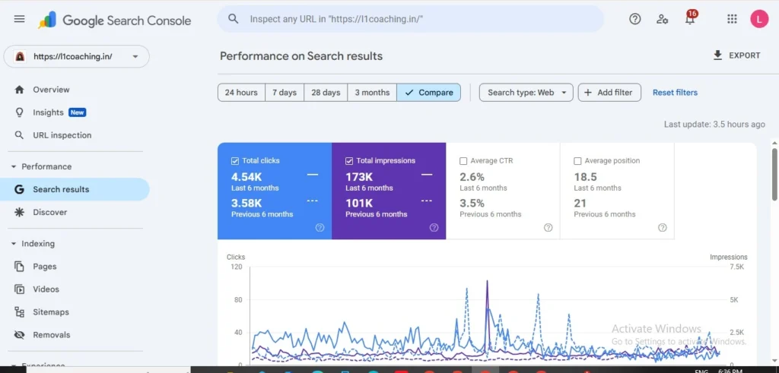The height and width of the screenshot is (373, 779).
Task: Click the "Last update: 3.5 hours ago" text
Action: [x=714, y=124]
